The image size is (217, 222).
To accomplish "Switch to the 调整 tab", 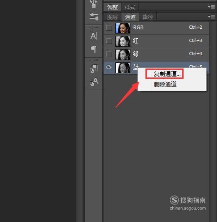I will tap(113, 7).
